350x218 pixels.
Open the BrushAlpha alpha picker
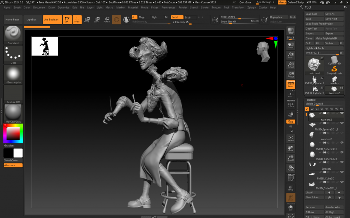tap(13, 74)
